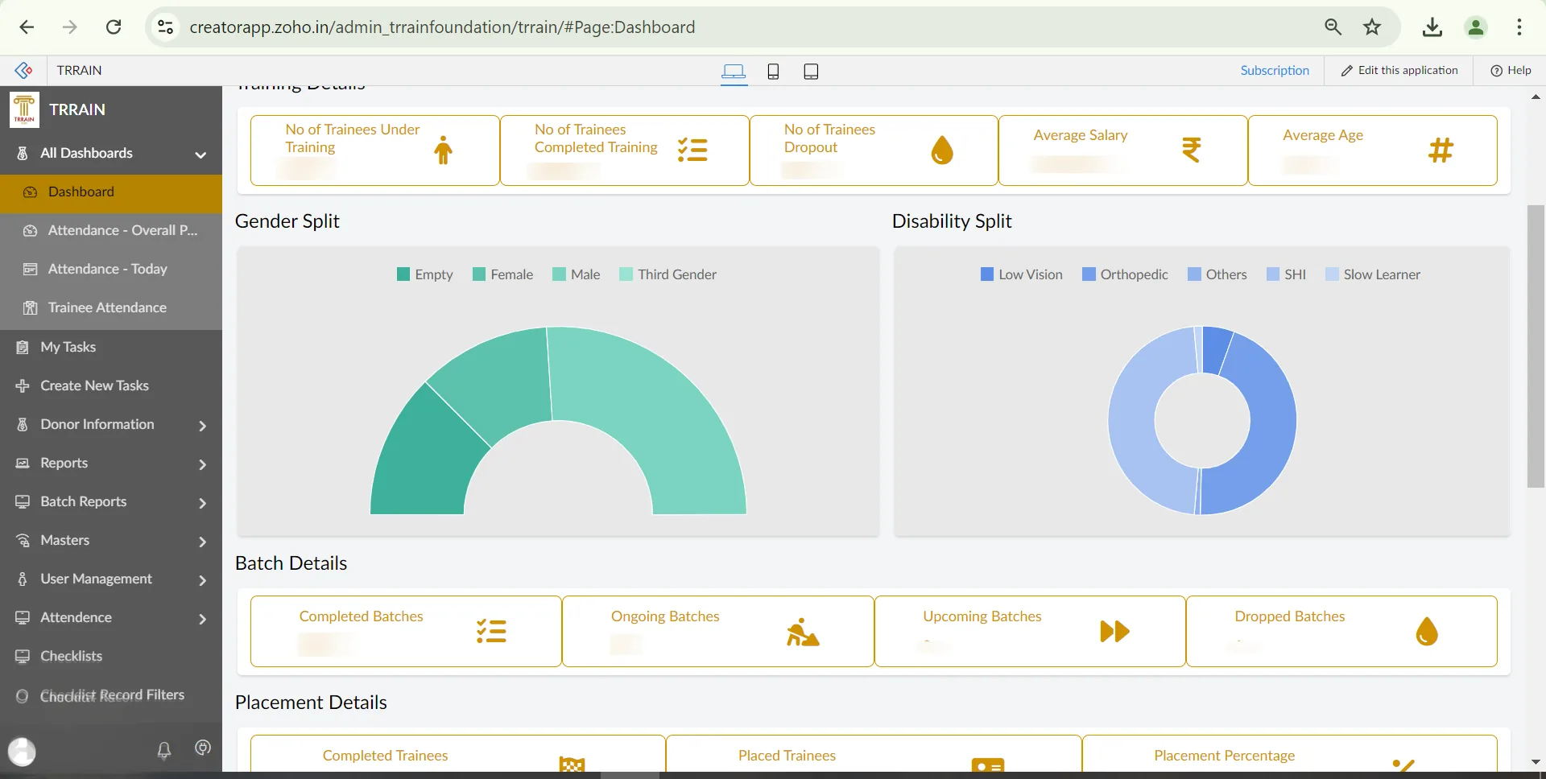This screenshot has height=779, width=1546.
Task: Open the browser profile avatar
Action: [x=1476, y=27]
